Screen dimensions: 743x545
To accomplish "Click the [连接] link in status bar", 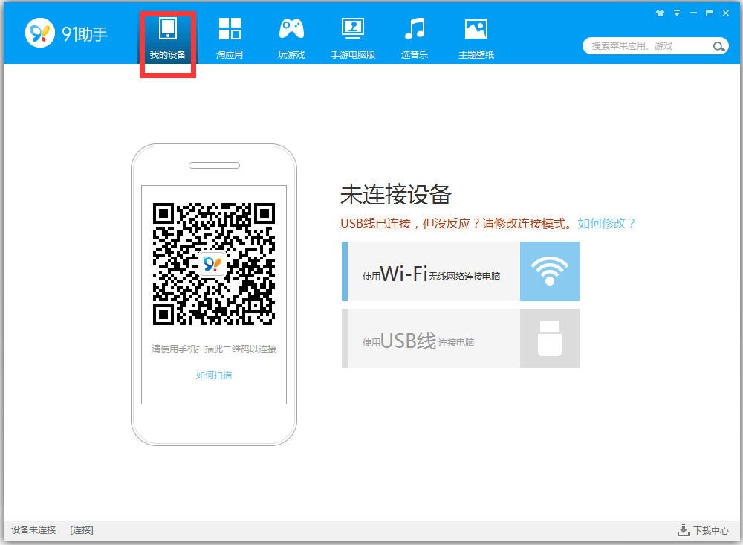I will (82, 530).
